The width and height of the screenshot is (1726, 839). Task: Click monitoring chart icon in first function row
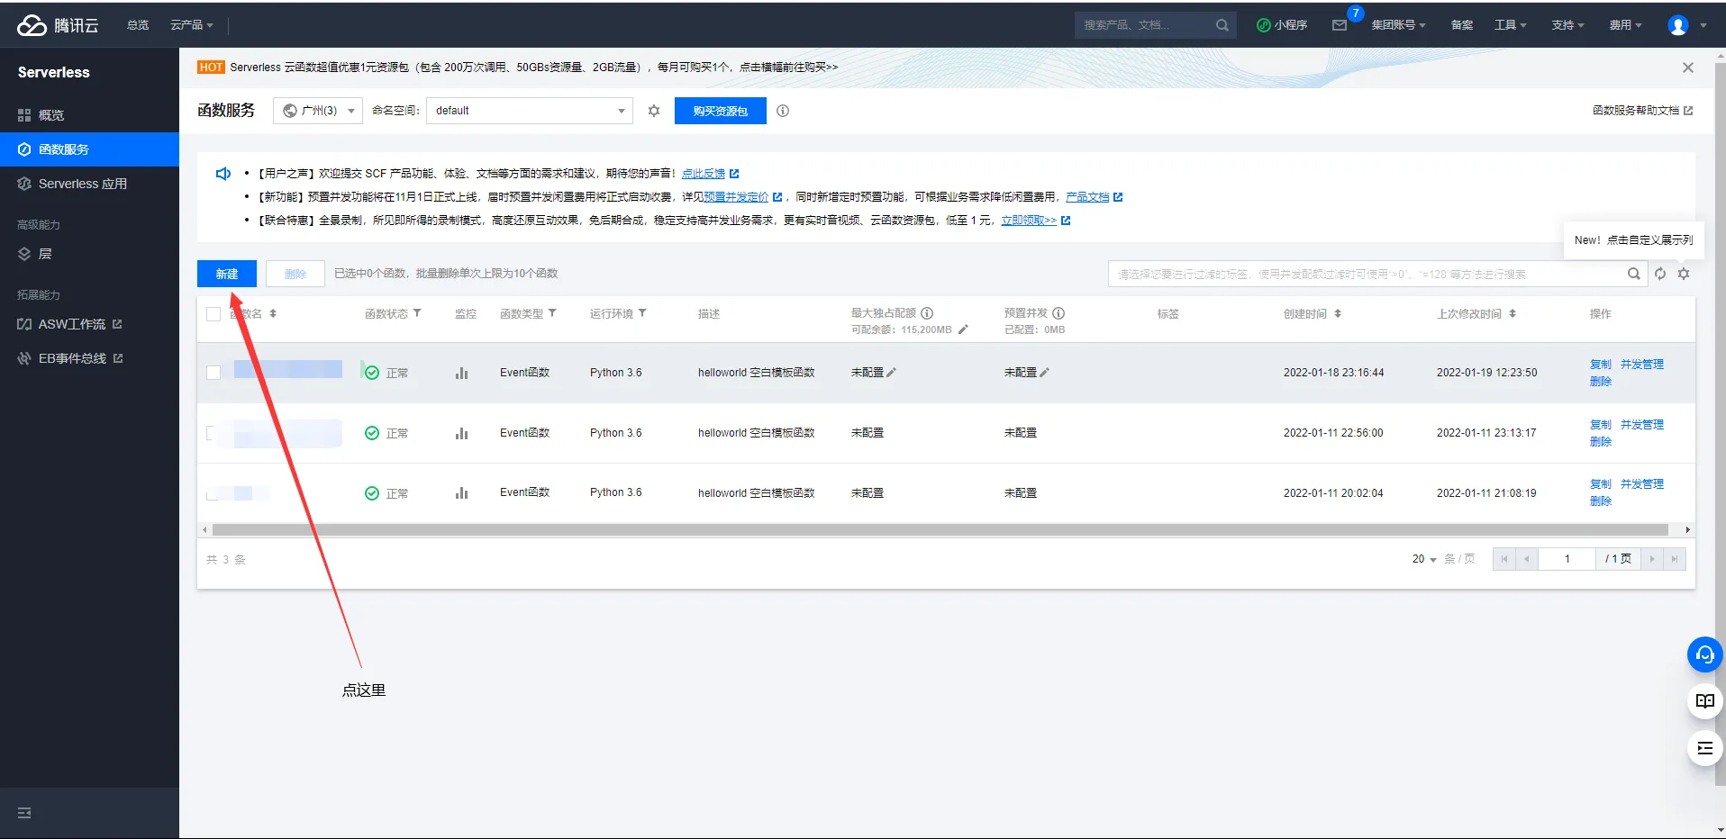coord(461,373)
